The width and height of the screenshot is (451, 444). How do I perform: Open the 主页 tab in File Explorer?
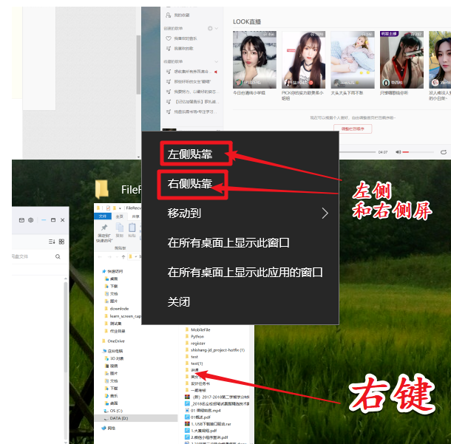(119, 216)
